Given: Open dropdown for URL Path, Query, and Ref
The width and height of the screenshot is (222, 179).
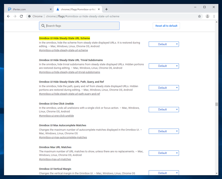Looking at the screenshot, I should click(164, 88).
